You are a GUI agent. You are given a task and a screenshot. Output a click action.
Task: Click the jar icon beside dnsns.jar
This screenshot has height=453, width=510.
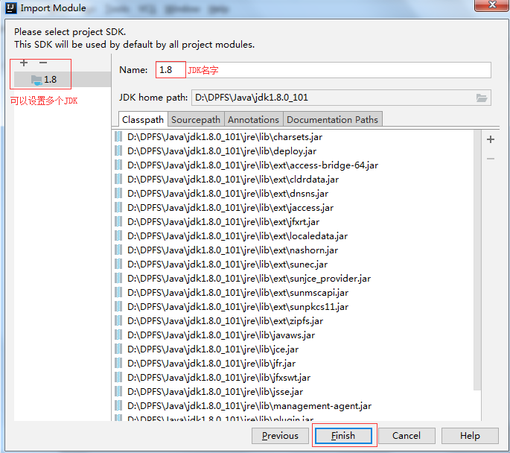coord(118,193)
